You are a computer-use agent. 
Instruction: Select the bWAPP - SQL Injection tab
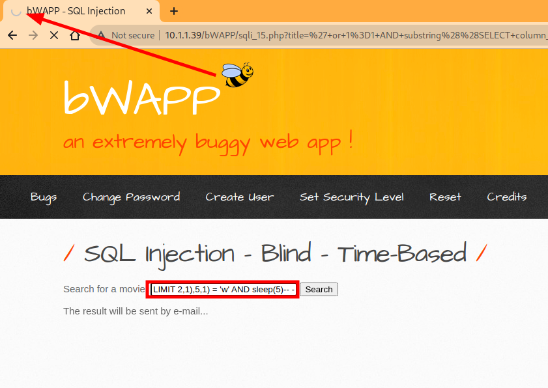coord(80,11)
